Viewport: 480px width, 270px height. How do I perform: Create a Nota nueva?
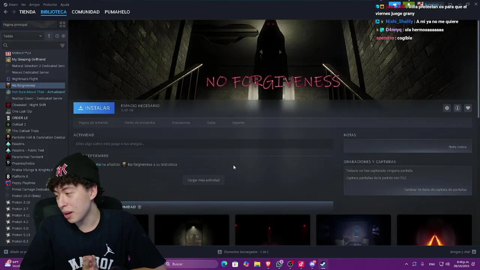click(x=457, y=147)
